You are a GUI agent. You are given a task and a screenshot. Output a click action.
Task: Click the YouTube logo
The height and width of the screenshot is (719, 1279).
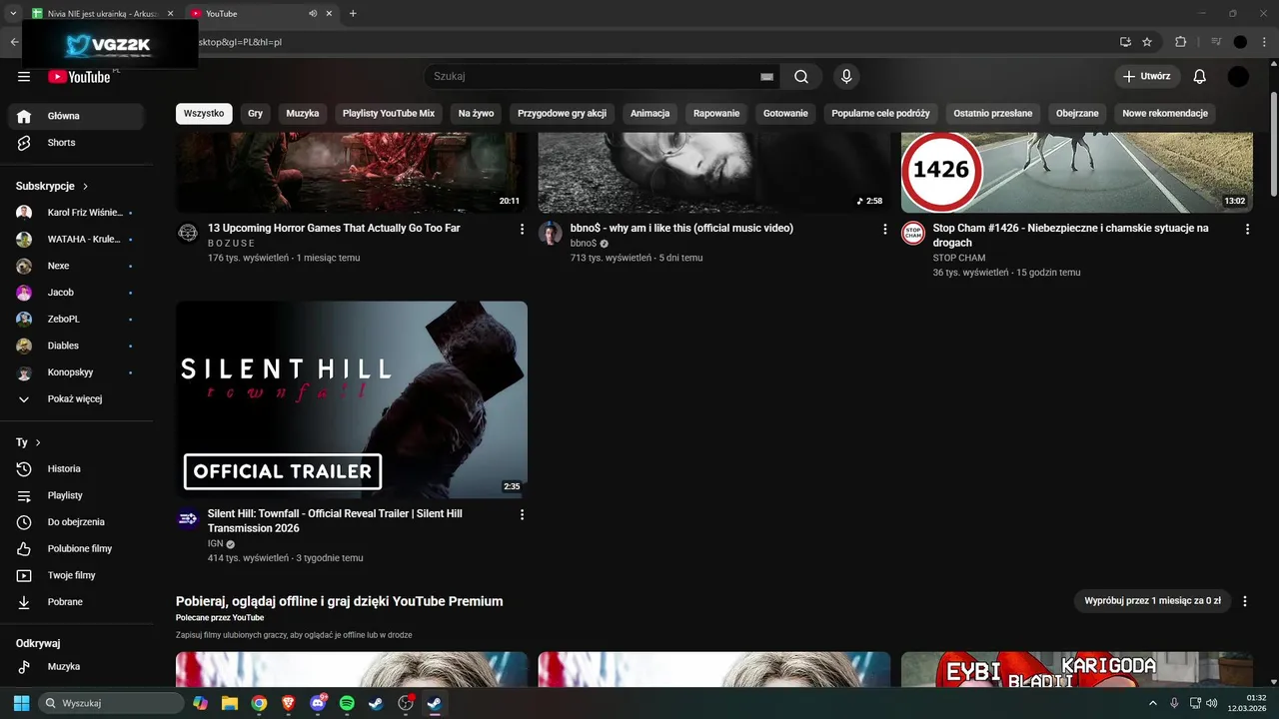[x=79, y=77]
